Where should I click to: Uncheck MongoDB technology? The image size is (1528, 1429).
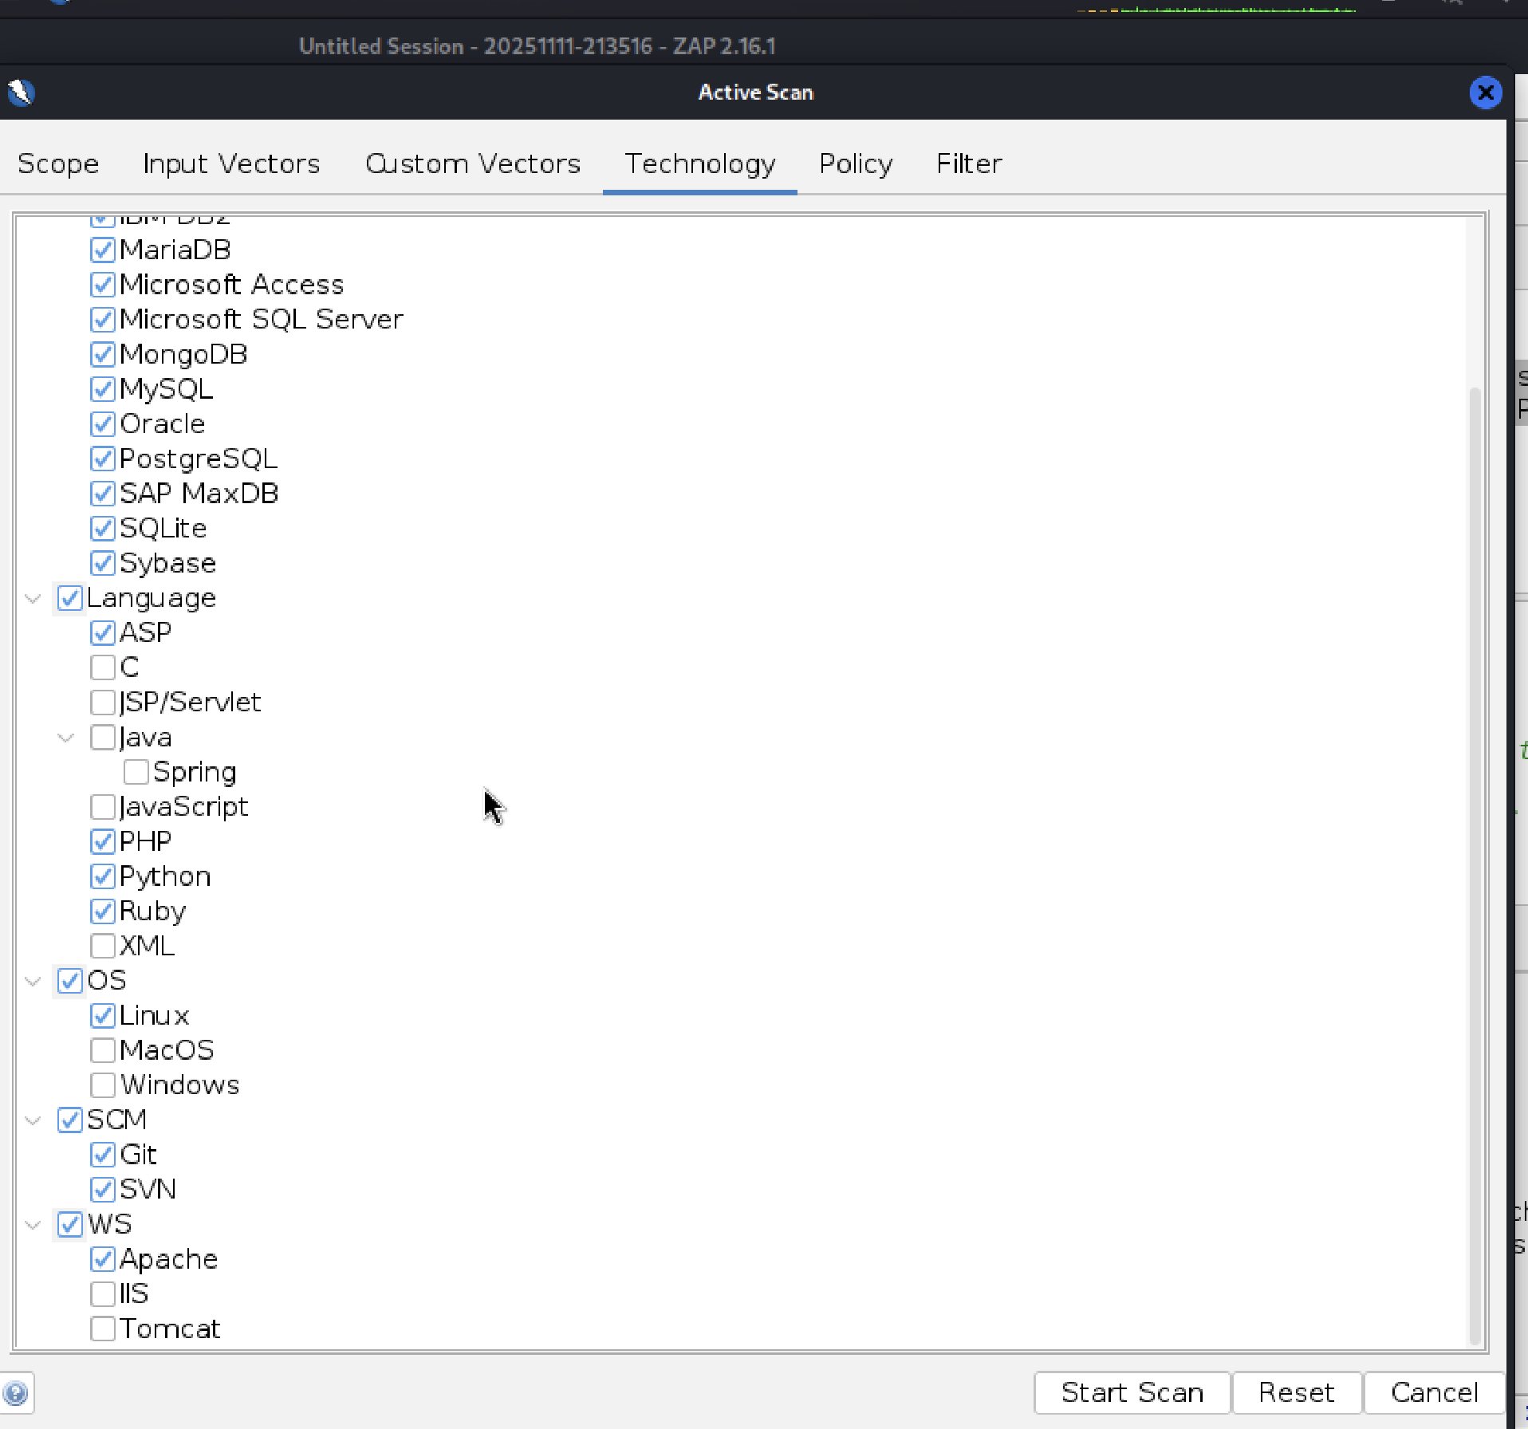[x=103, y=355]
